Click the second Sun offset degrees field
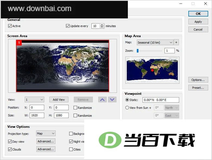212x160 pixels. (159, 116)
